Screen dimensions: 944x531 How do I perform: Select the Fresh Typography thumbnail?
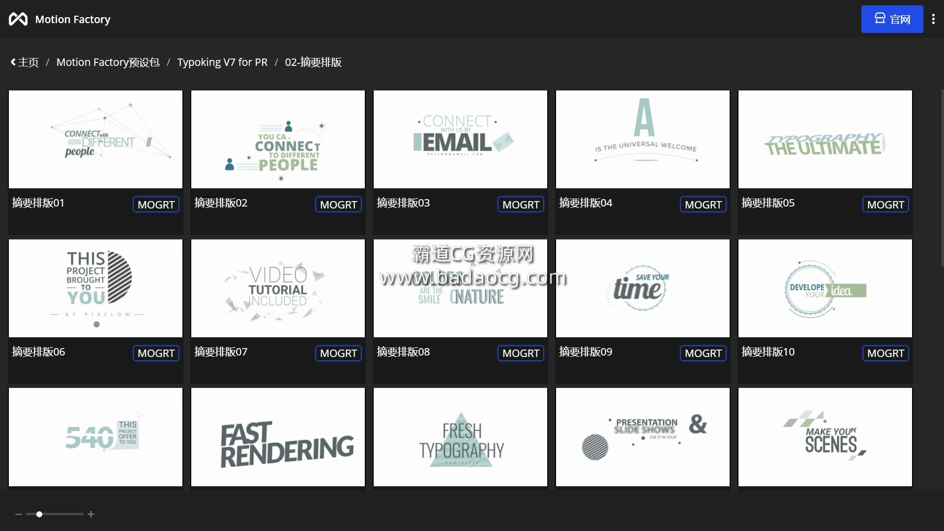(x=460, y=437)
